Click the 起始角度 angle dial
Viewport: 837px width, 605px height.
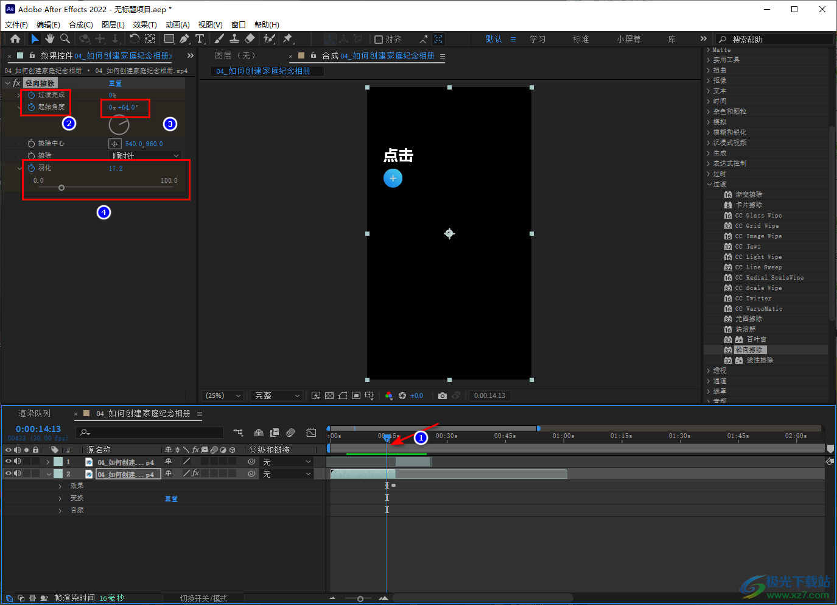click(119, 125)
